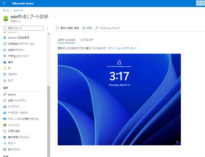Open boot diagnostics 設定 gear button
The height and width of the screenshot is (157, 205).
click(87, 28)
